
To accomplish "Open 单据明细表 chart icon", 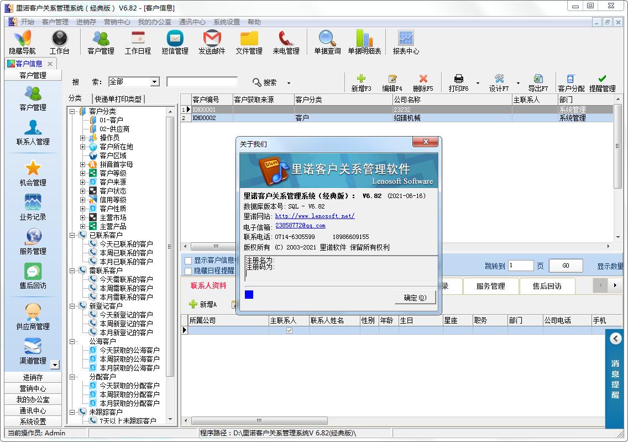I will click(364, 41).
